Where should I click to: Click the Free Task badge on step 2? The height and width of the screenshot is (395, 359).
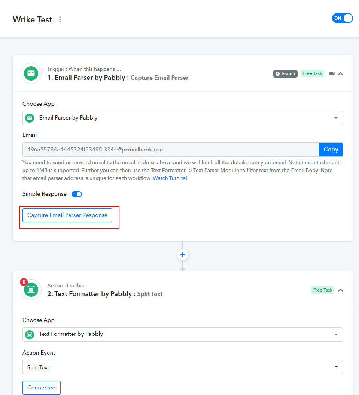point(323,290)
